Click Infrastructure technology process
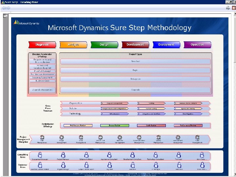This screenshot has width=236, height=177. (115, 114)
